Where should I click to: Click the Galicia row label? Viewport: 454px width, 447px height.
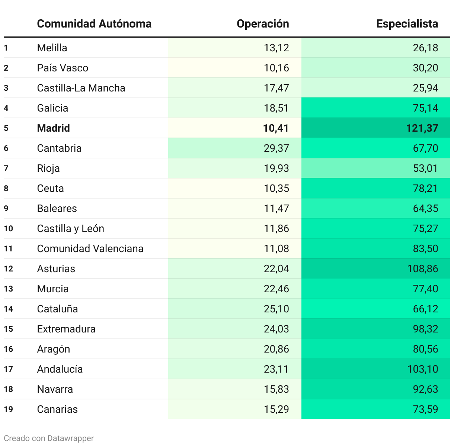click(x=52, y=108)
